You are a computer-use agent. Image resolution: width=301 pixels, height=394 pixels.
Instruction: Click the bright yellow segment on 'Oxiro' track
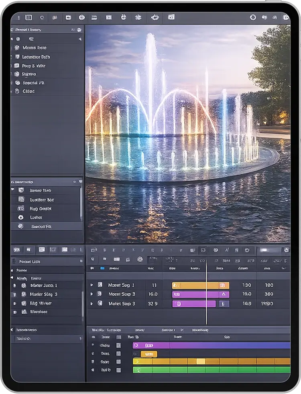coord(201,361)
